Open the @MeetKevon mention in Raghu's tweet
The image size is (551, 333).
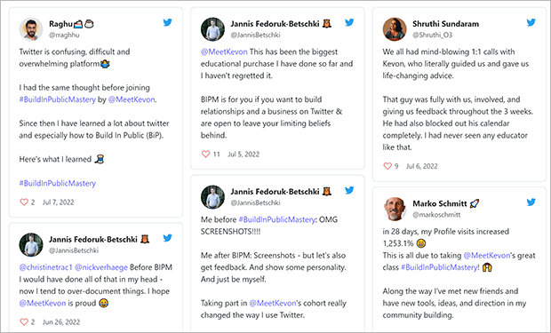point(132,99)
